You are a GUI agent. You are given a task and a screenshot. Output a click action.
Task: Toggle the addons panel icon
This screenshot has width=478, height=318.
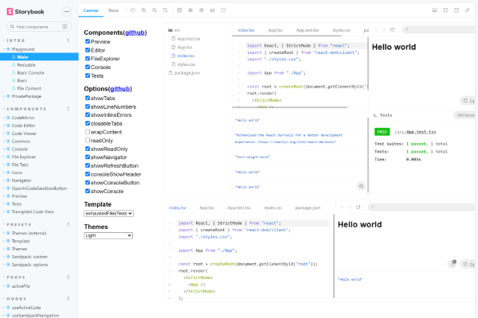click(x=435, y=10)
